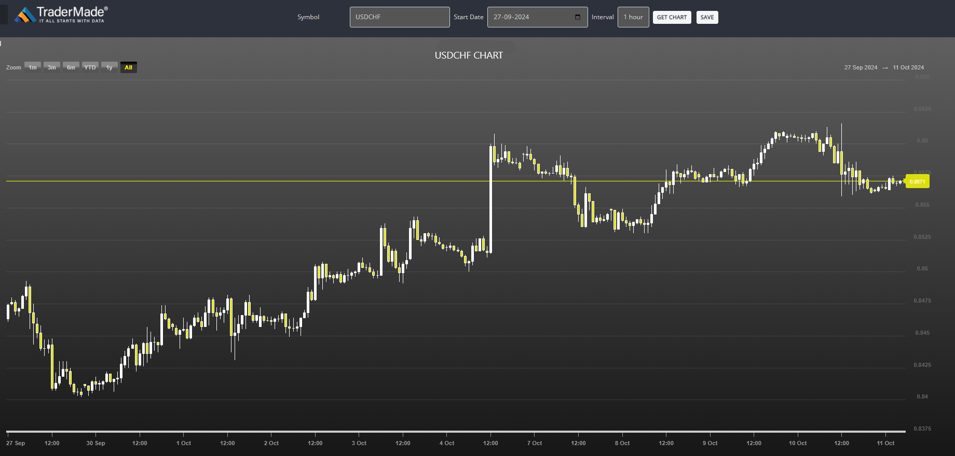Viewport: 955px width, 456px height.
Task: Click the 3 Oct time axis label
Action: point(359,443)
